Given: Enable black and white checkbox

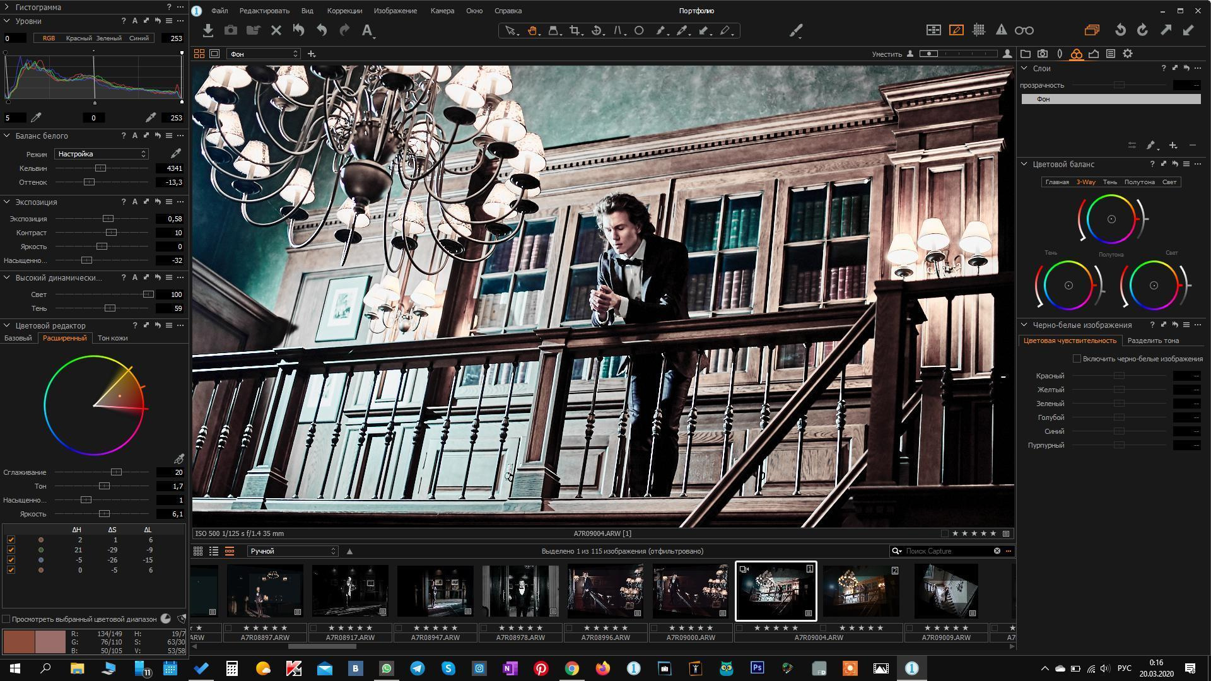Looking at the screenshot, I should click(1077, 359).
